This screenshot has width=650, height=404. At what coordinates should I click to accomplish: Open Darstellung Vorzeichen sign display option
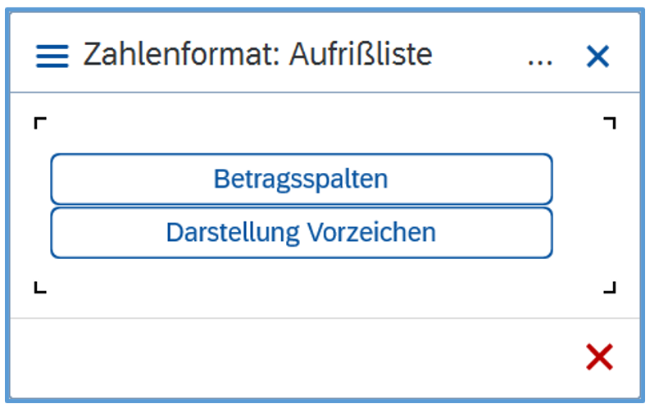301,233
